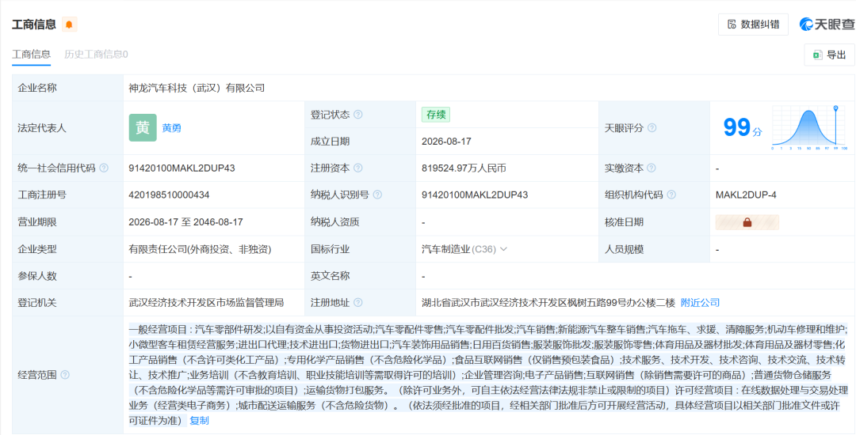Viewport: 856px width, 435px height.
Task: Click help icon next to 统一社会信用代码
Action: click(x=104, y=168)
